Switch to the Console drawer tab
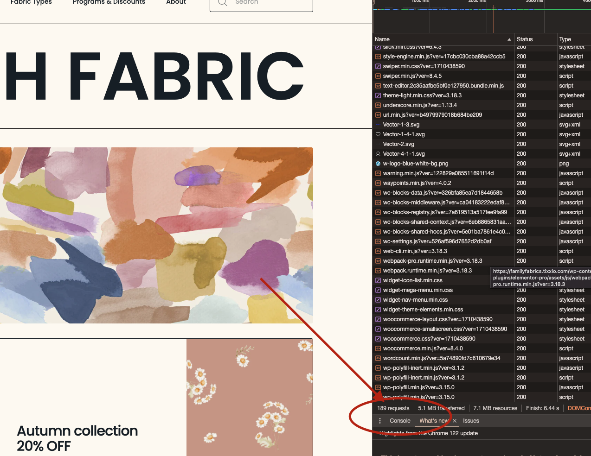Screen dimensions: 591x456 coord(400,421)
